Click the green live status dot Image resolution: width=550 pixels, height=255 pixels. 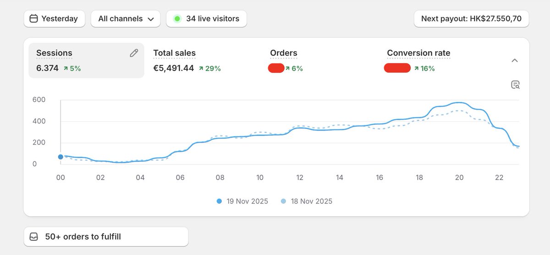(x=177, y=19)
